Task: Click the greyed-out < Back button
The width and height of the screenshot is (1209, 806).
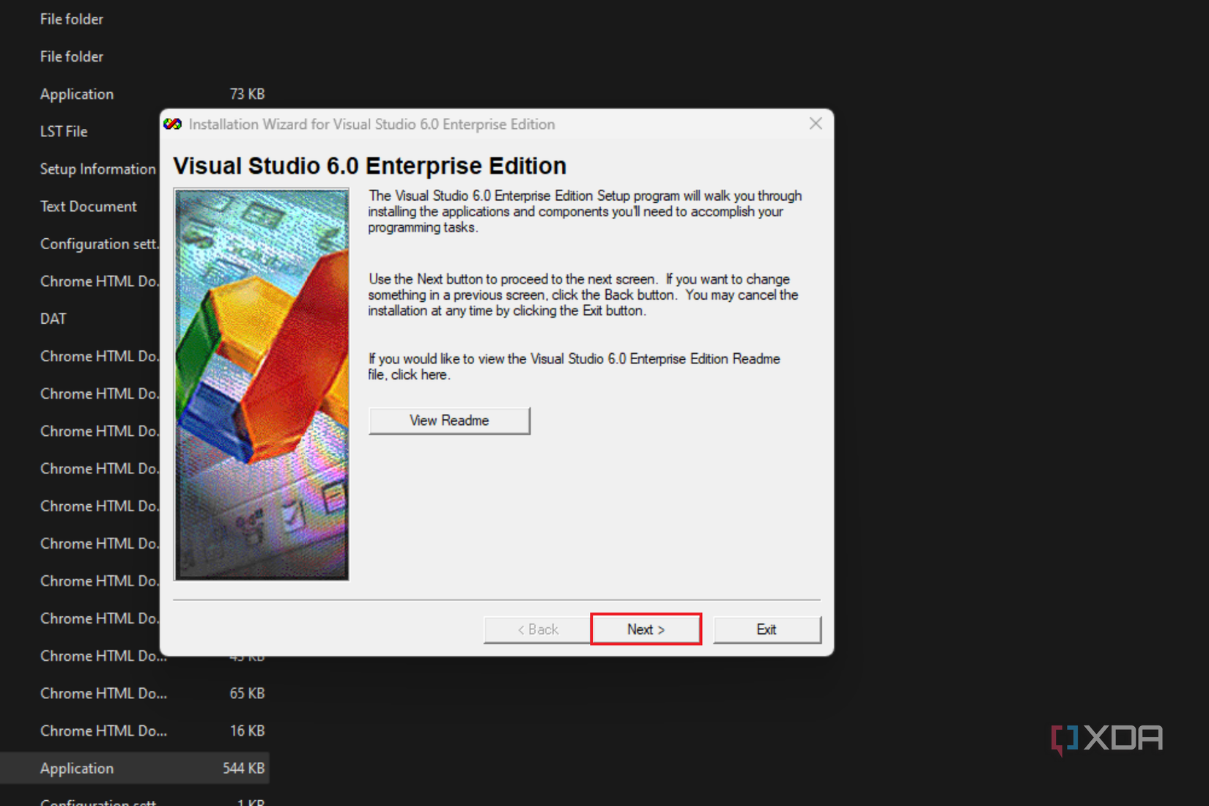Action: click(537, 629)
